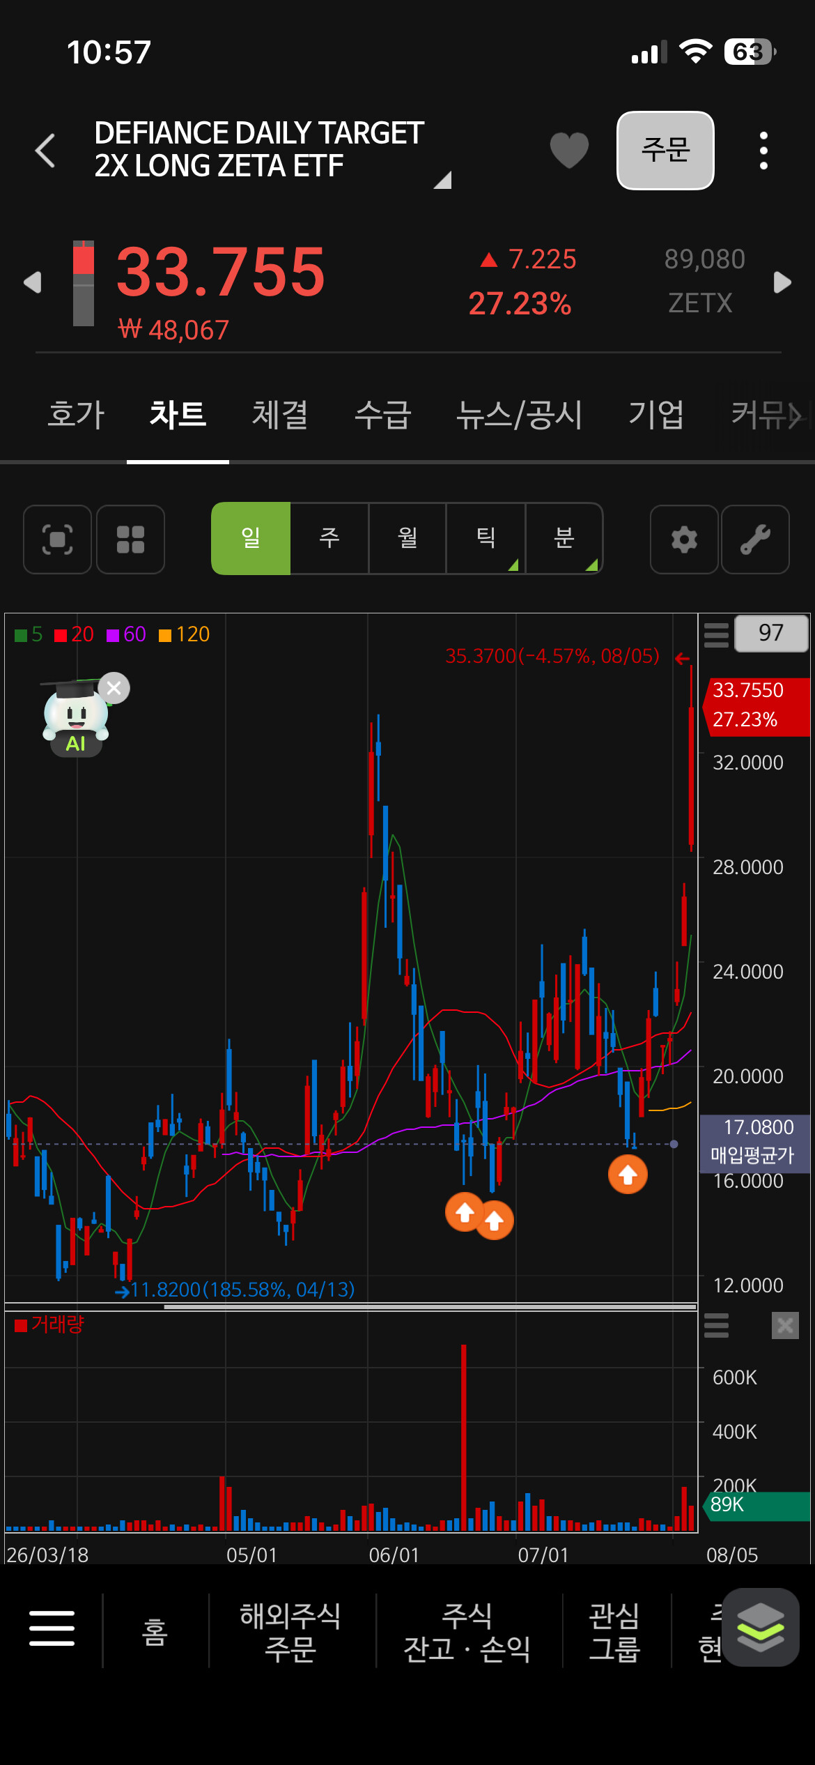Screen dimensions: 815x1765
Task: Toggle the 60-day moving average legend
Action: pos(126,634)
